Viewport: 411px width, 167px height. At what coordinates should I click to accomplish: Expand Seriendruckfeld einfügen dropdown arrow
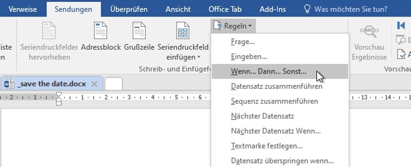pyautogui.click(x=199, y=57)
